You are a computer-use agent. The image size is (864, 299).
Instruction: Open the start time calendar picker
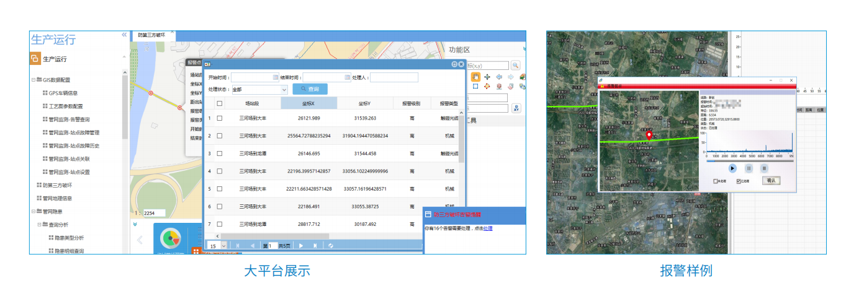(x=276, y=77)
